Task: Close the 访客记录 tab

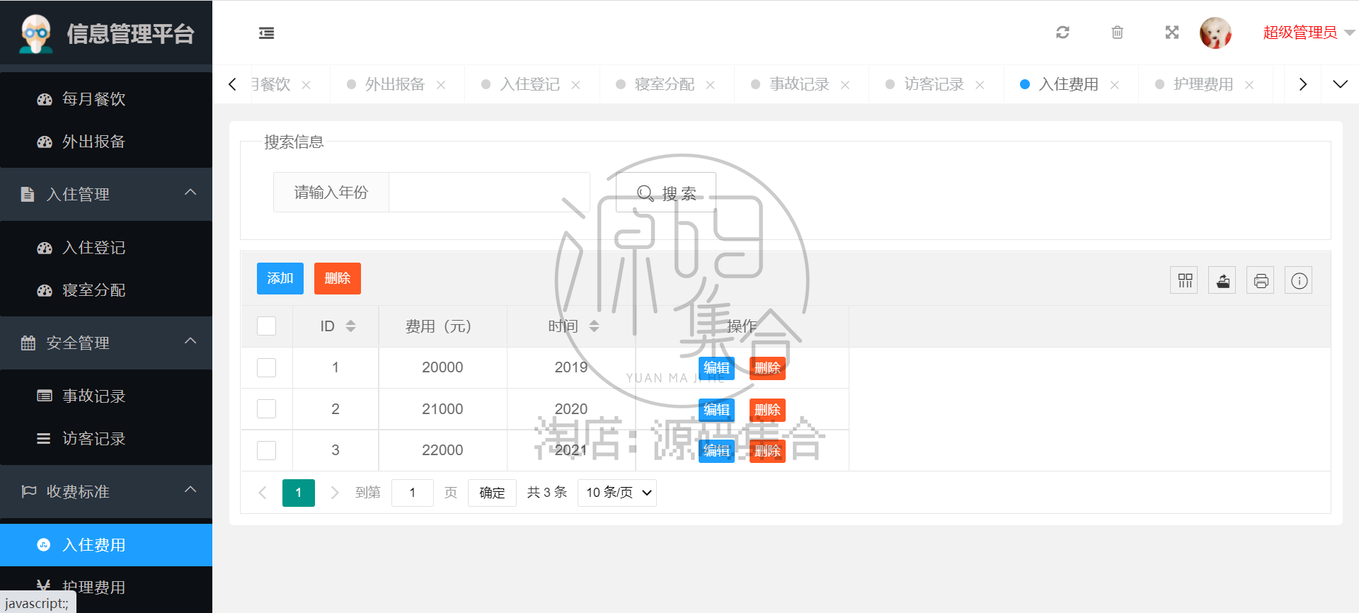Action: pyautogui.click(x=980, y=85)
